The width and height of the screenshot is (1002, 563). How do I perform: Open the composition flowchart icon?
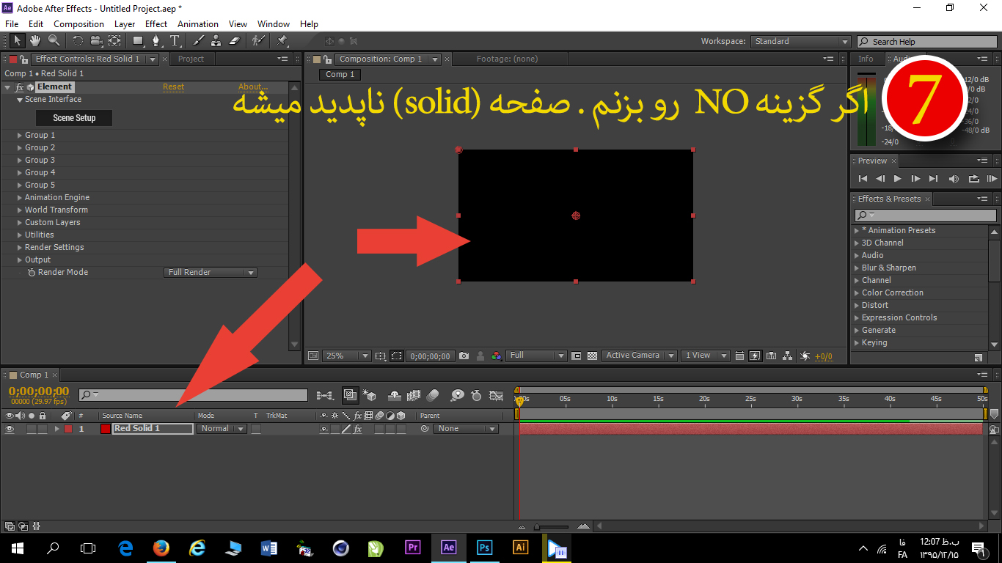tap(787, 356)
